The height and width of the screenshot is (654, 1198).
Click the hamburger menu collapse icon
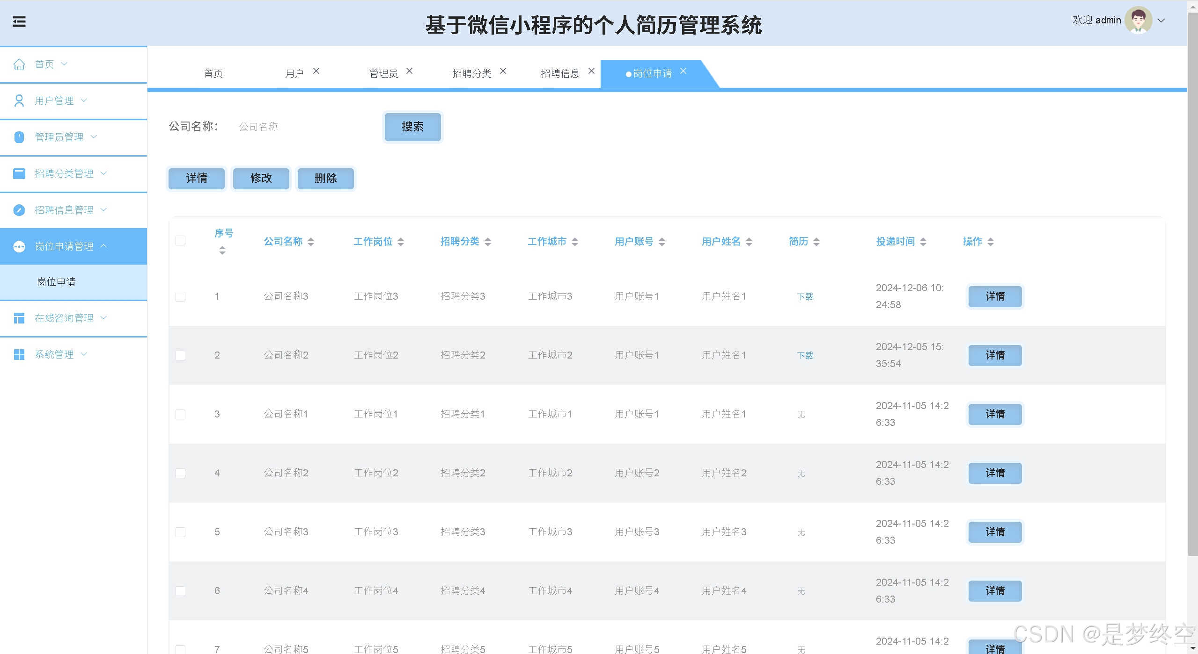click(19, 22)
